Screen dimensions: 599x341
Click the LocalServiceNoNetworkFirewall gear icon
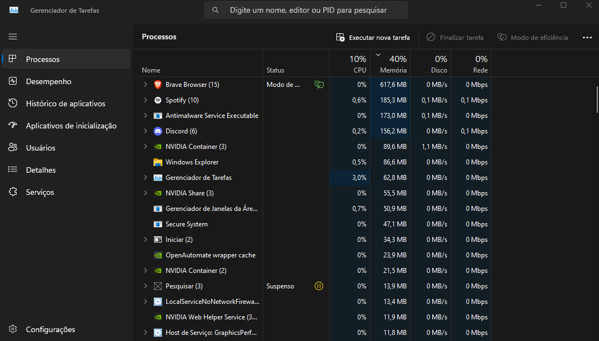(x=158, y=302)
